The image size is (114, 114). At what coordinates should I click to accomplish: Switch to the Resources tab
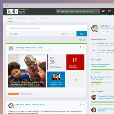(20, 19)
